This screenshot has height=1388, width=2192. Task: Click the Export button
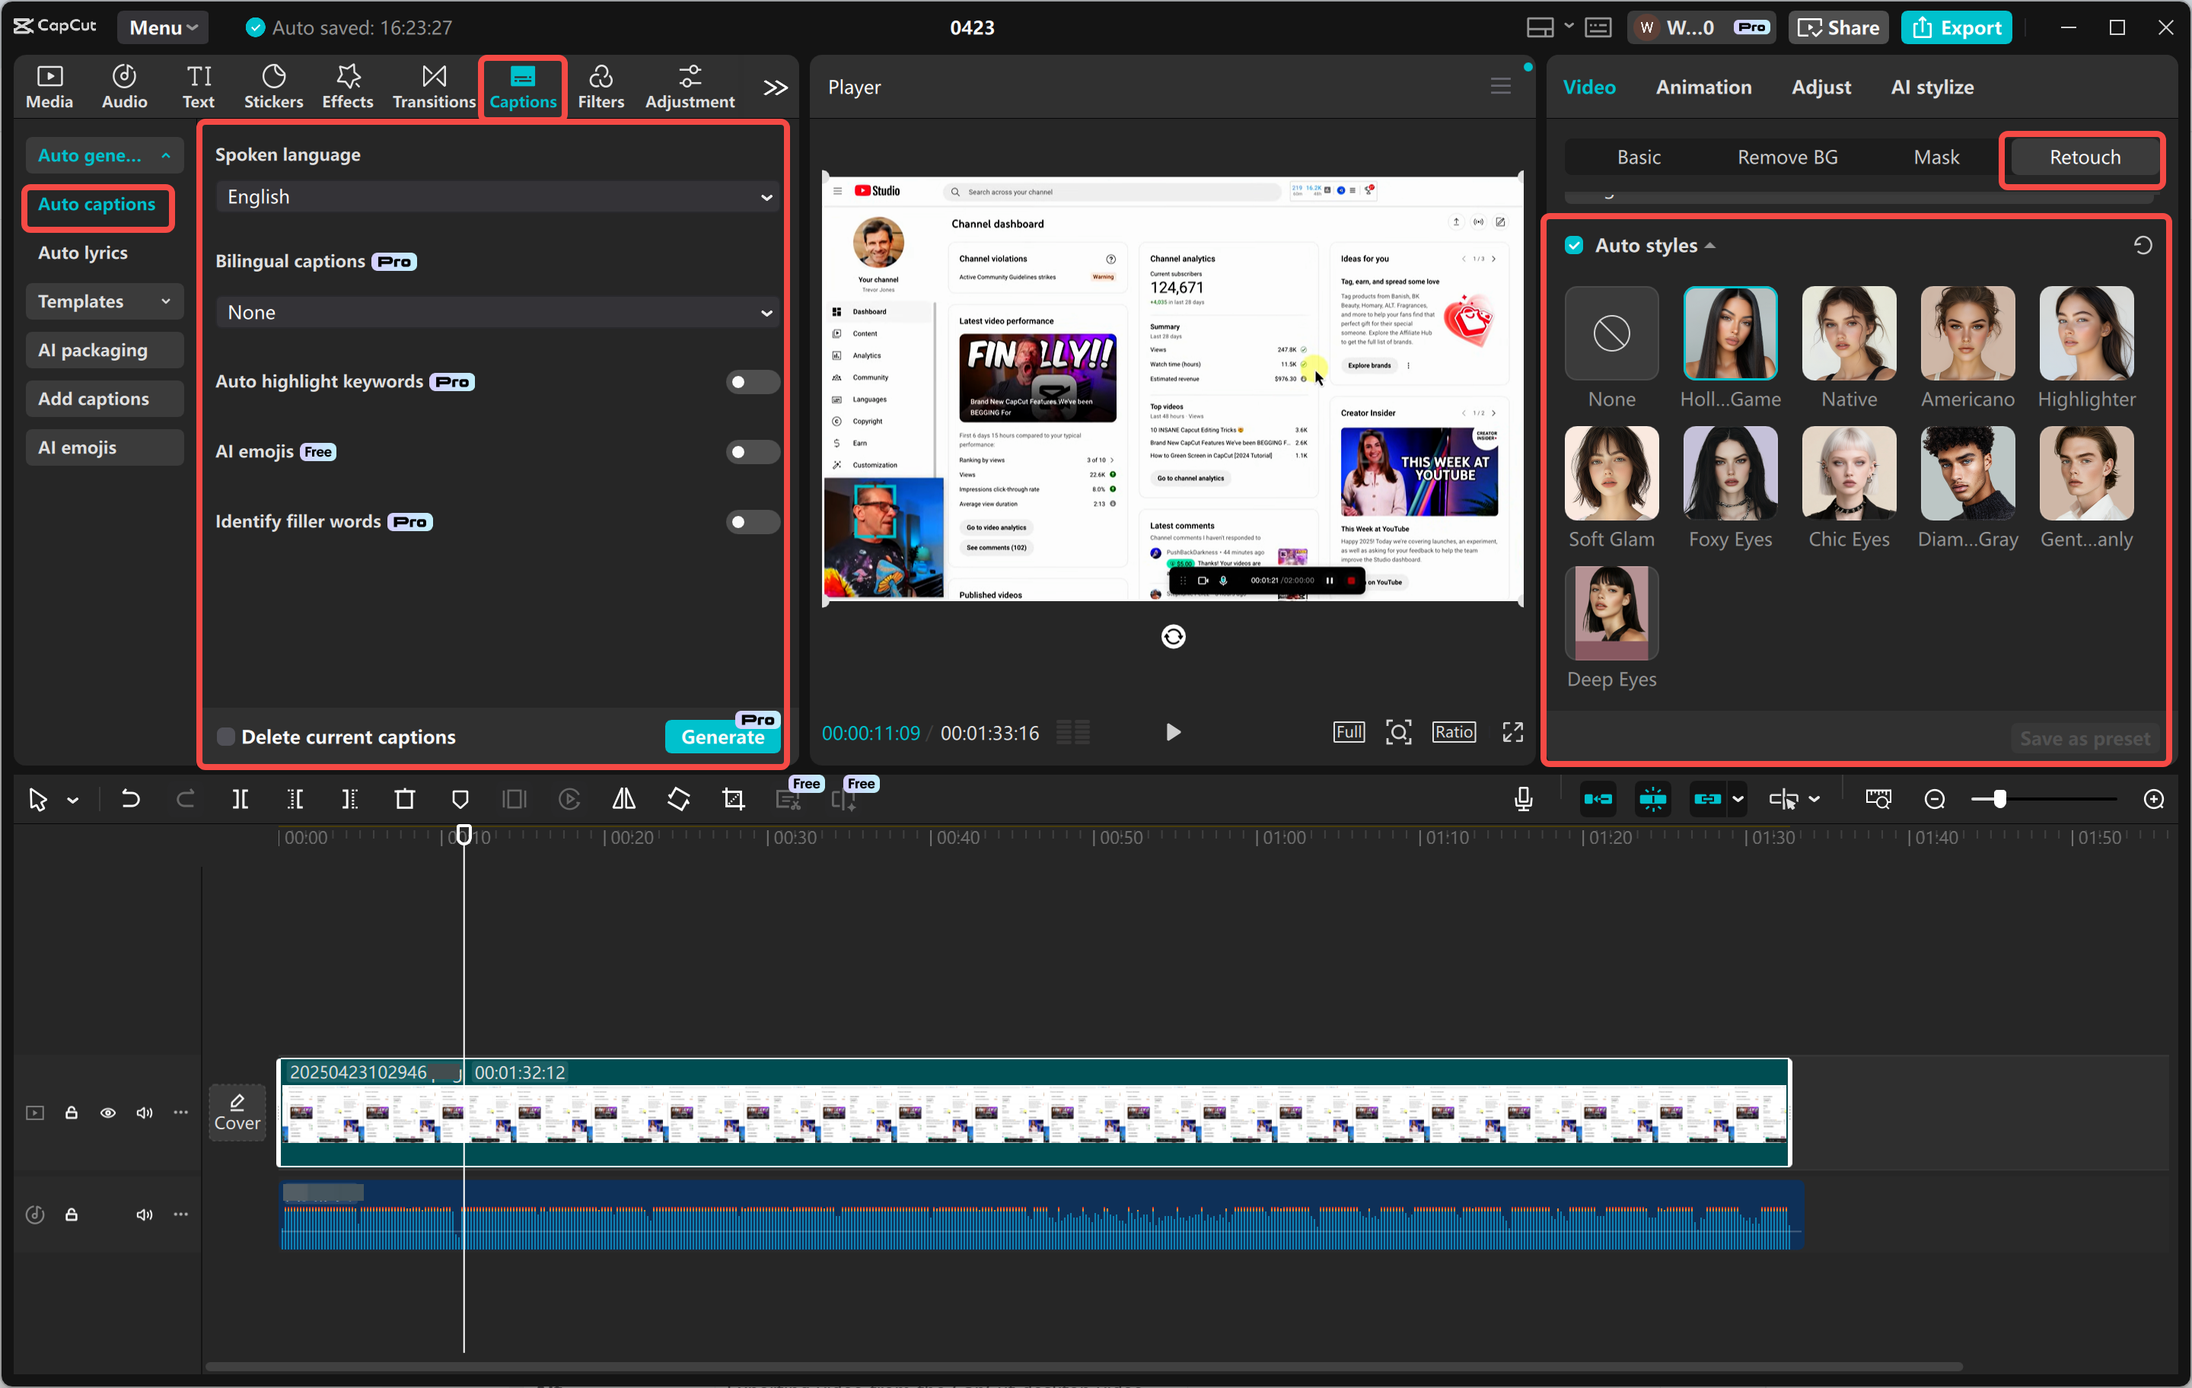tap(1956, 27)
